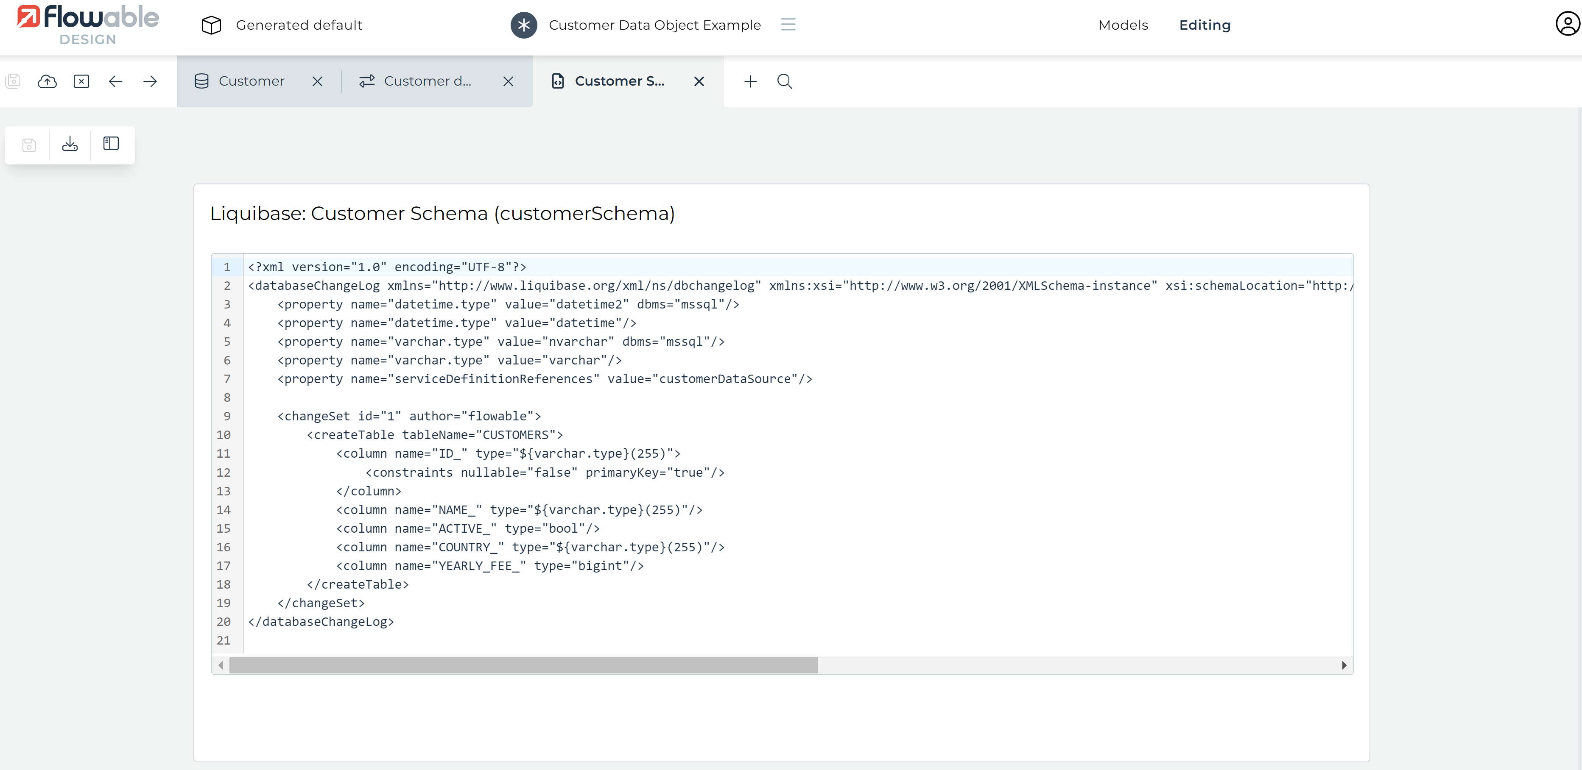Add a new tab with the plus button
Image resolution: width=1582 pixels, height=770 pixels.
(750, 81)
